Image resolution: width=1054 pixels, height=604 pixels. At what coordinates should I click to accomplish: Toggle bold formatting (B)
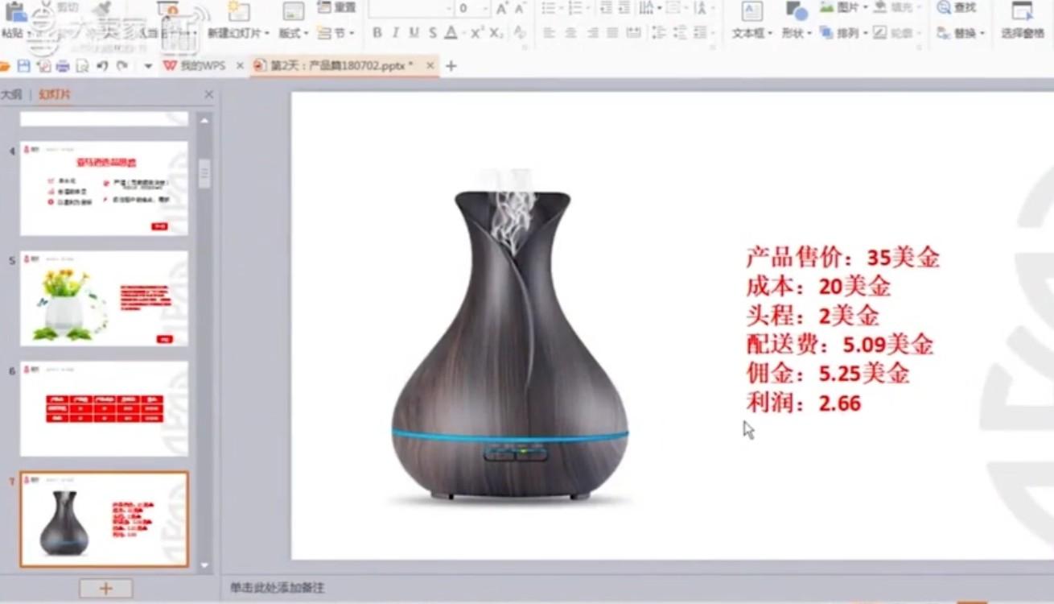pos(377,33)
